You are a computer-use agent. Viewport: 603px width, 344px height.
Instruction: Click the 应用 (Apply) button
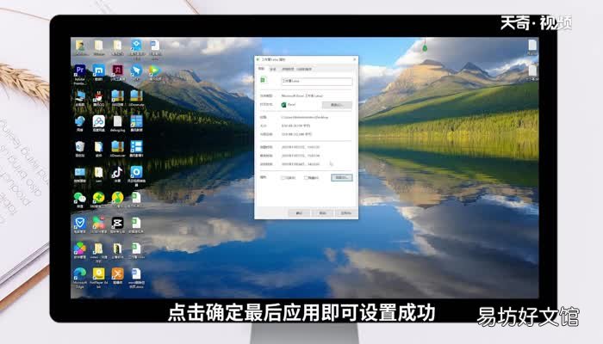click(346, 212)
